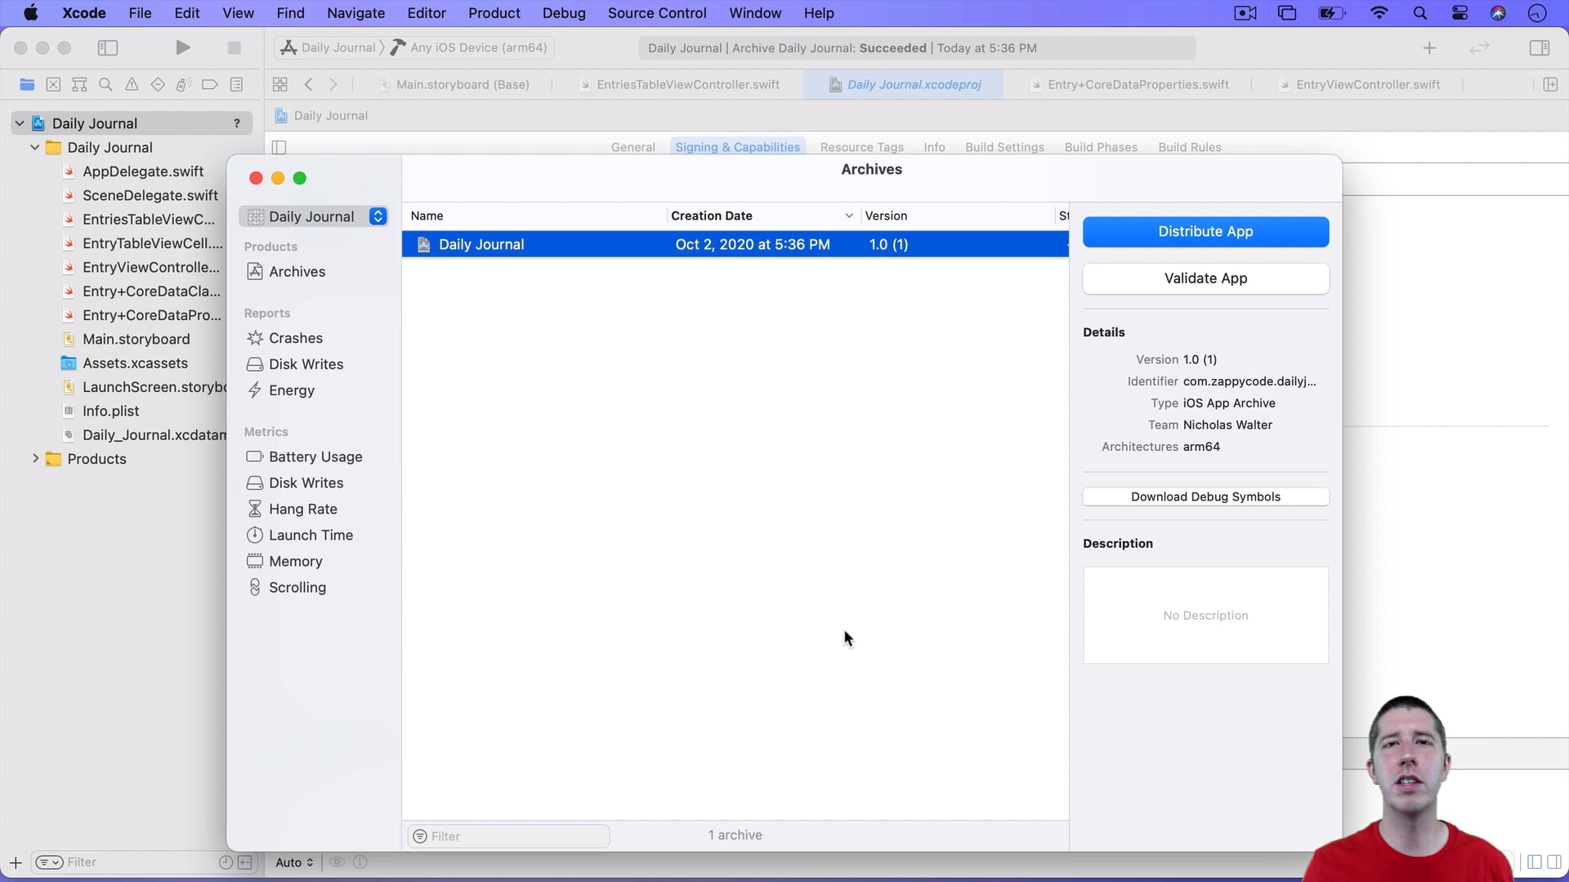
Task: Click Download Debug Symbols button
Action: (1205, 497)
